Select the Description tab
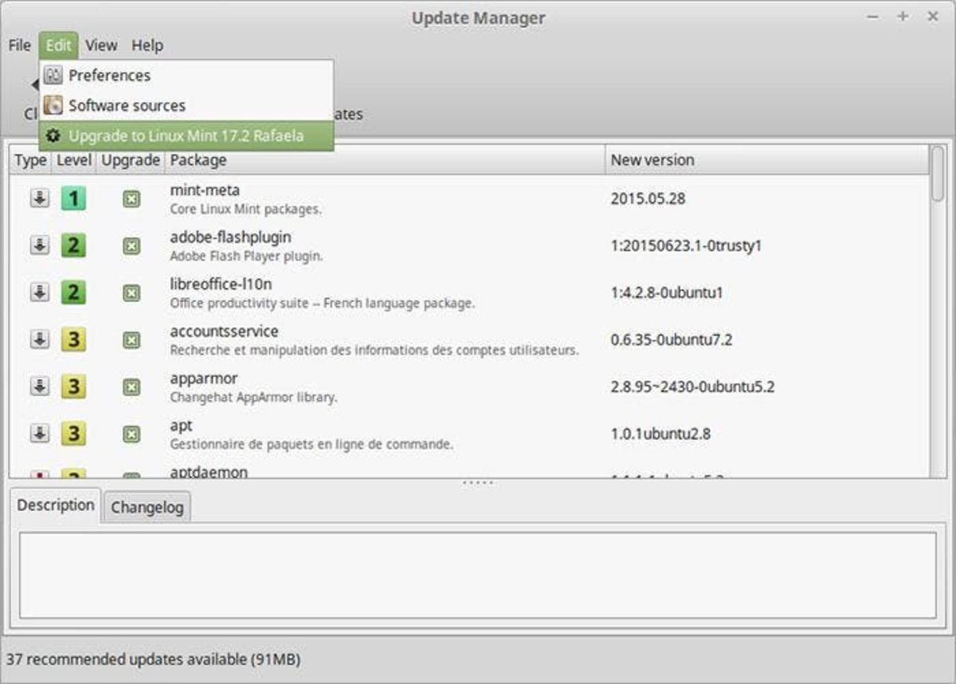This screenshot has height=684, width=956. point(55,505)
